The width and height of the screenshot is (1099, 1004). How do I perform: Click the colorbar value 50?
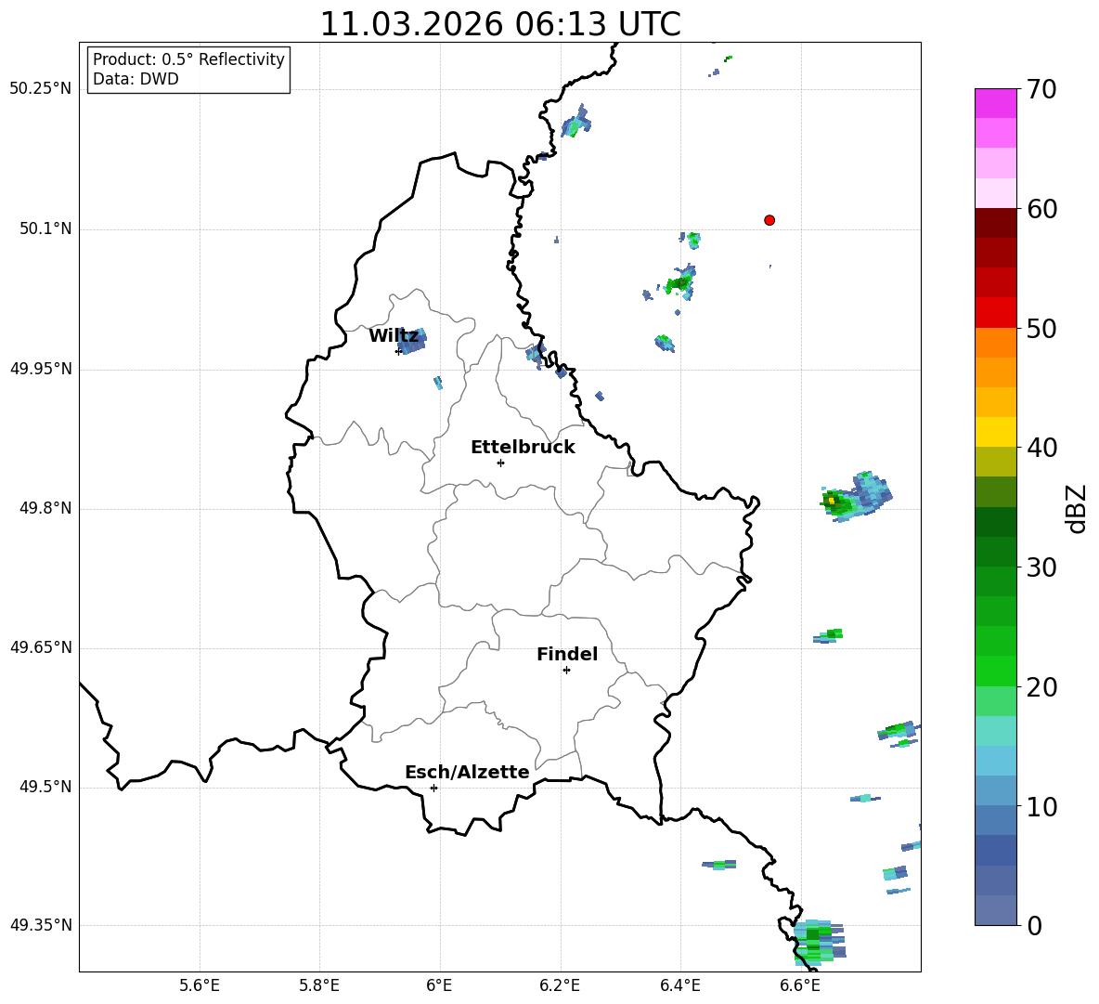1041,328
